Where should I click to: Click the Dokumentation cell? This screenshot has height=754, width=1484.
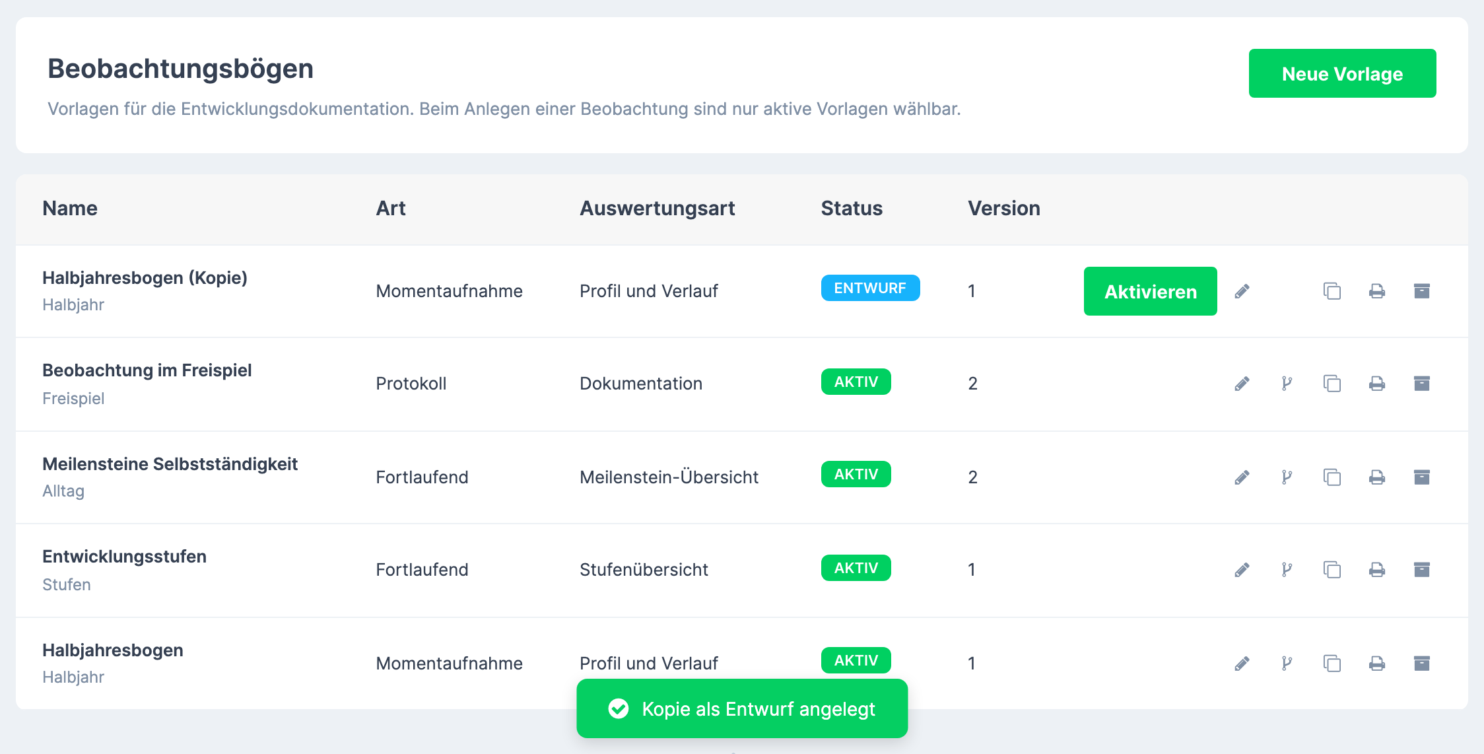pos(640,384)
